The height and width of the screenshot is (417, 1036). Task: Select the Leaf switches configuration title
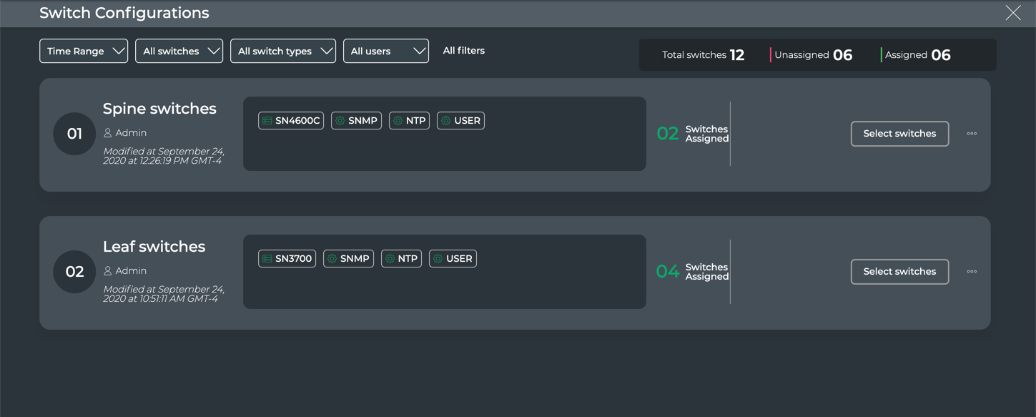[154, 247]
